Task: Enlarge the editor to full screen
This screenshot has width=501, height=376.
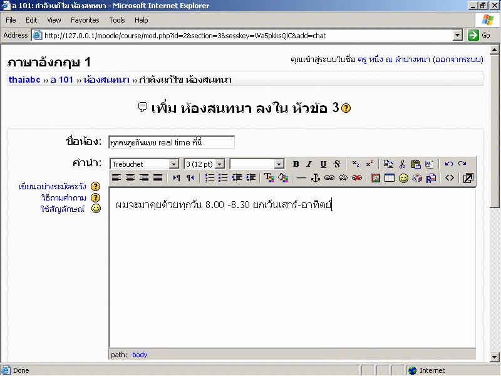Action: pos(468,178)
